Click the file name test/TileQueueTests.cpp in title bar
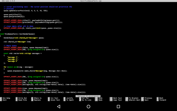Screen dimensions: 177x111 91,1
